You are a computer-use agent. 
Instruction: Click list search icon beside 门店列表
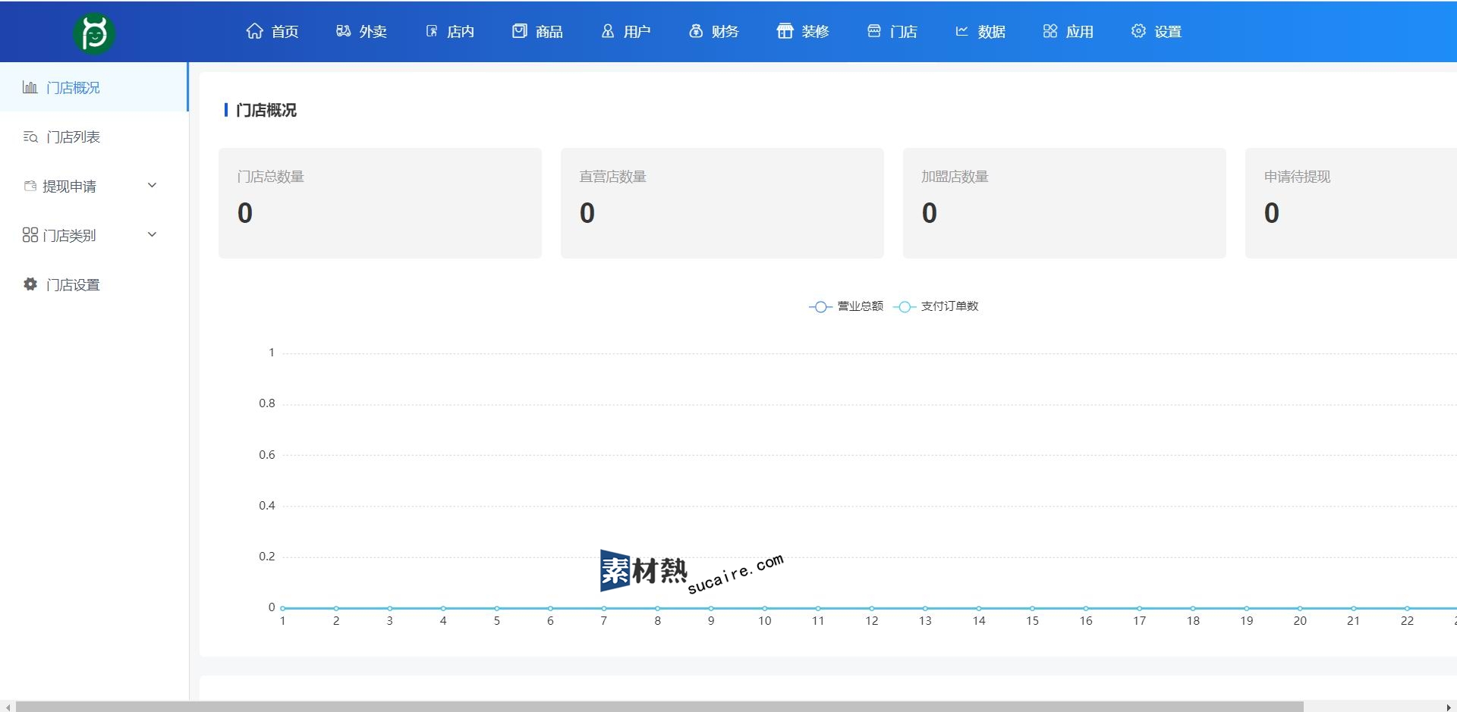30,136
